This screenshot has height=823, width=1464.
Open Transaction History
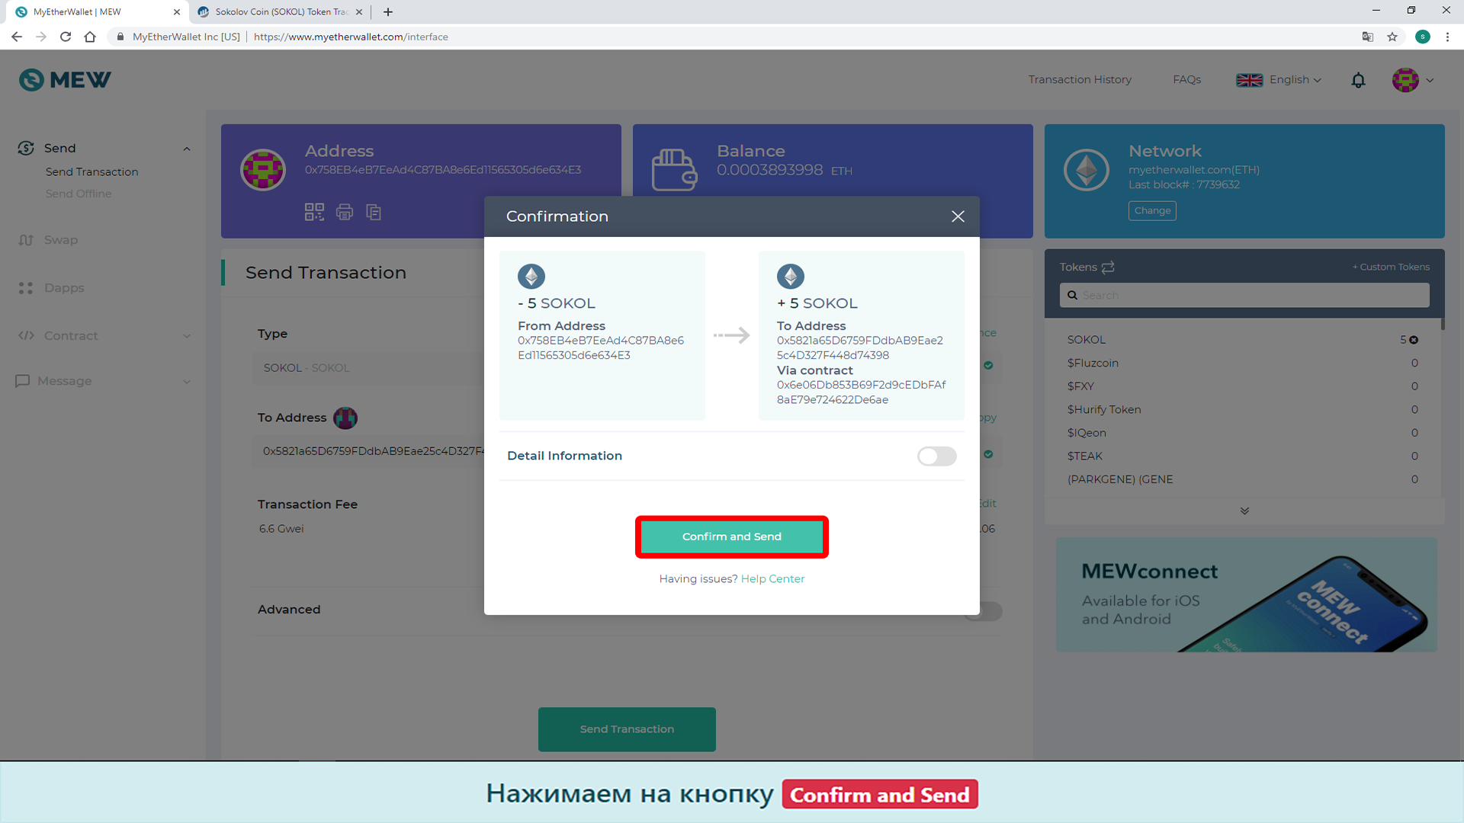[1080, 80]
